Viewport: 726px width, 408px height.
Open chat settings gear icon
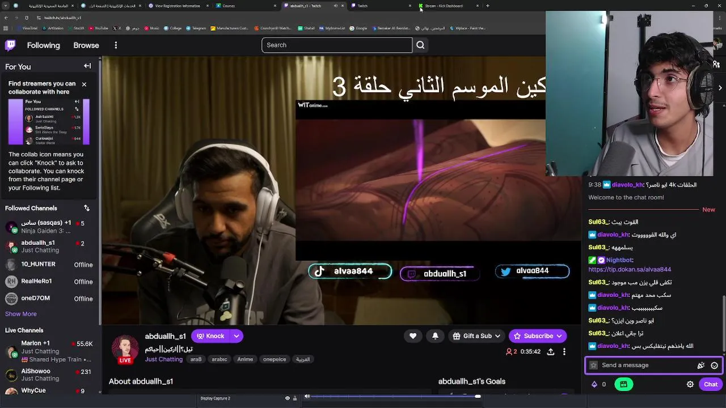(690, 384)
